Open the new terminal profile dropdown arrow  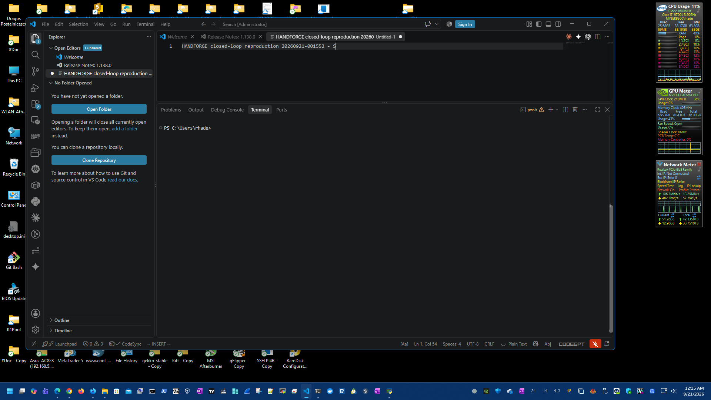(x=557, y=110)
